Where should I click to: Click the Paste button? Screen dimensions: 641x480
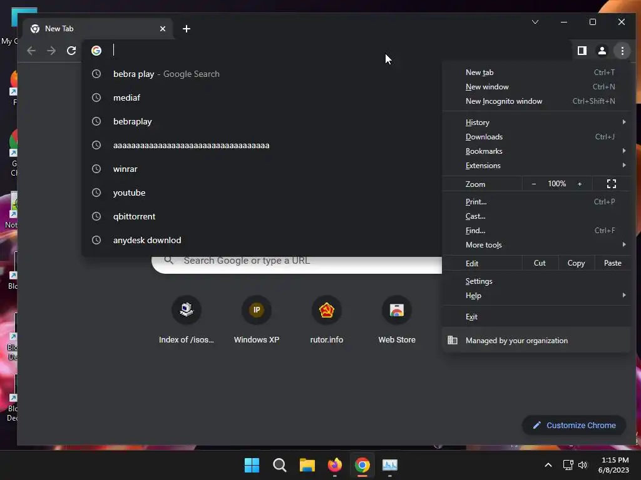click(x=612, y=263)
